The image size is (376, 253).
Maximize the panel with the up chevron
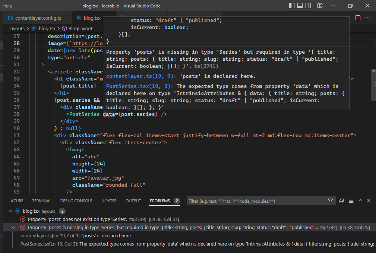(360, 201)
